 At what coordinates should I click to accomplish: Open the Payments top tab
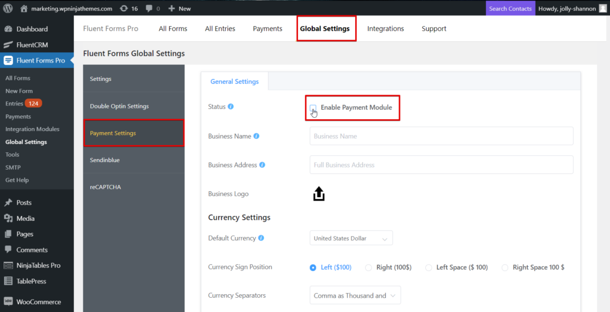[x=267, y=29]
